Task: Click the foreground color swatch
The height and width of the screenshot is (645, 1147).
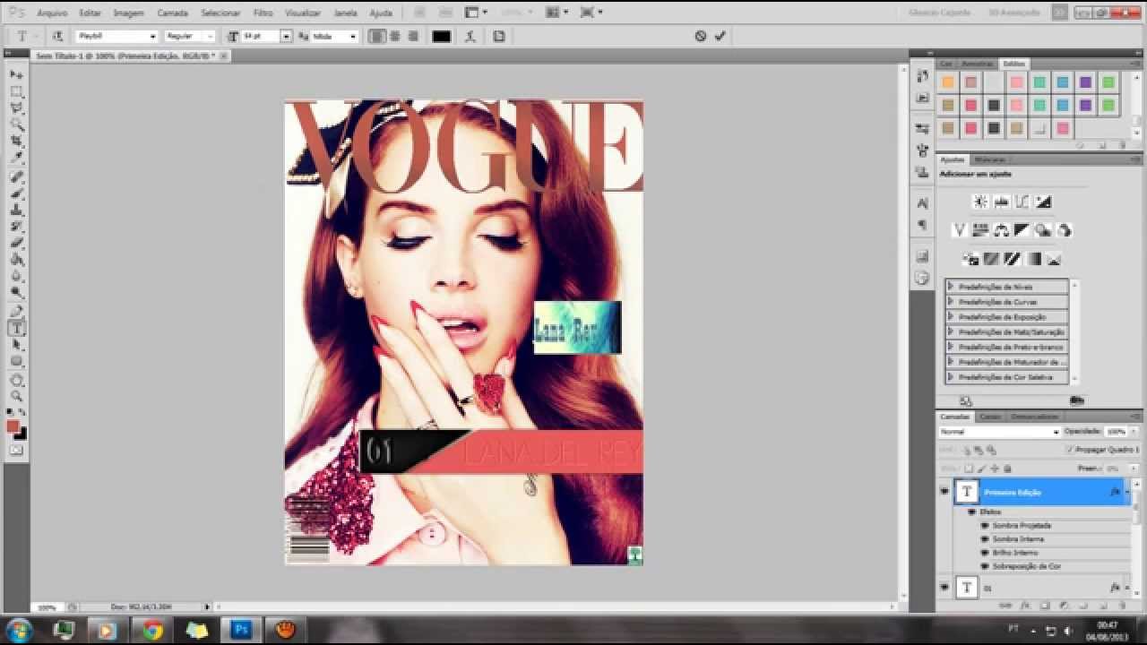Action: pyautogui.click(x=13, y=426)
